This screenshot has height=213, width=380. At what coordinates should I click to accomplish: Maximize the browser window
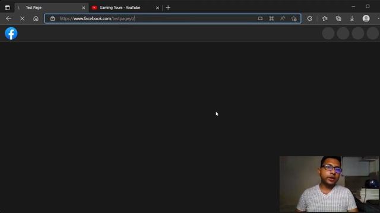[x=368, y=7]
